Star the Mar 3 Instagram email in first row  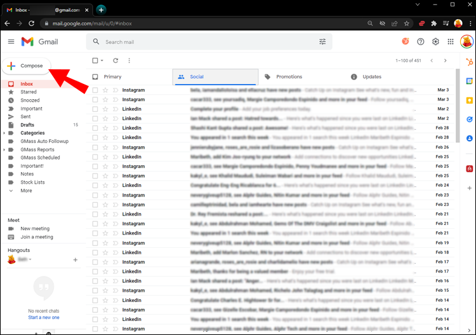coord(105,90)
